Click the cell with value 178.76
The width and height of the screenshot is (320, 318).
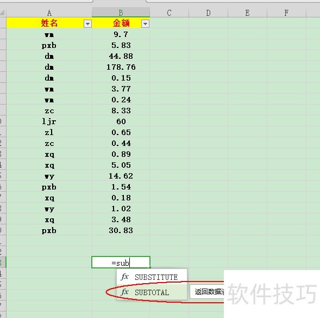click(x=121, y=67)
